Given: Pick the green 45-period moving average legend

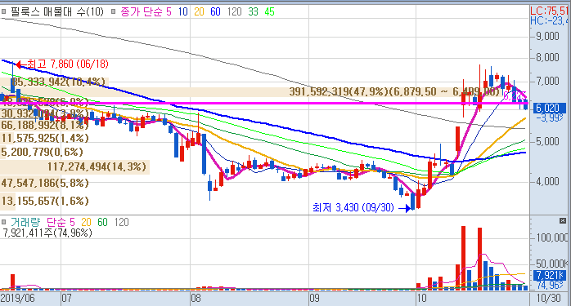Looking at the screenshot, I should pyautogui.click(x=269, y=12).
